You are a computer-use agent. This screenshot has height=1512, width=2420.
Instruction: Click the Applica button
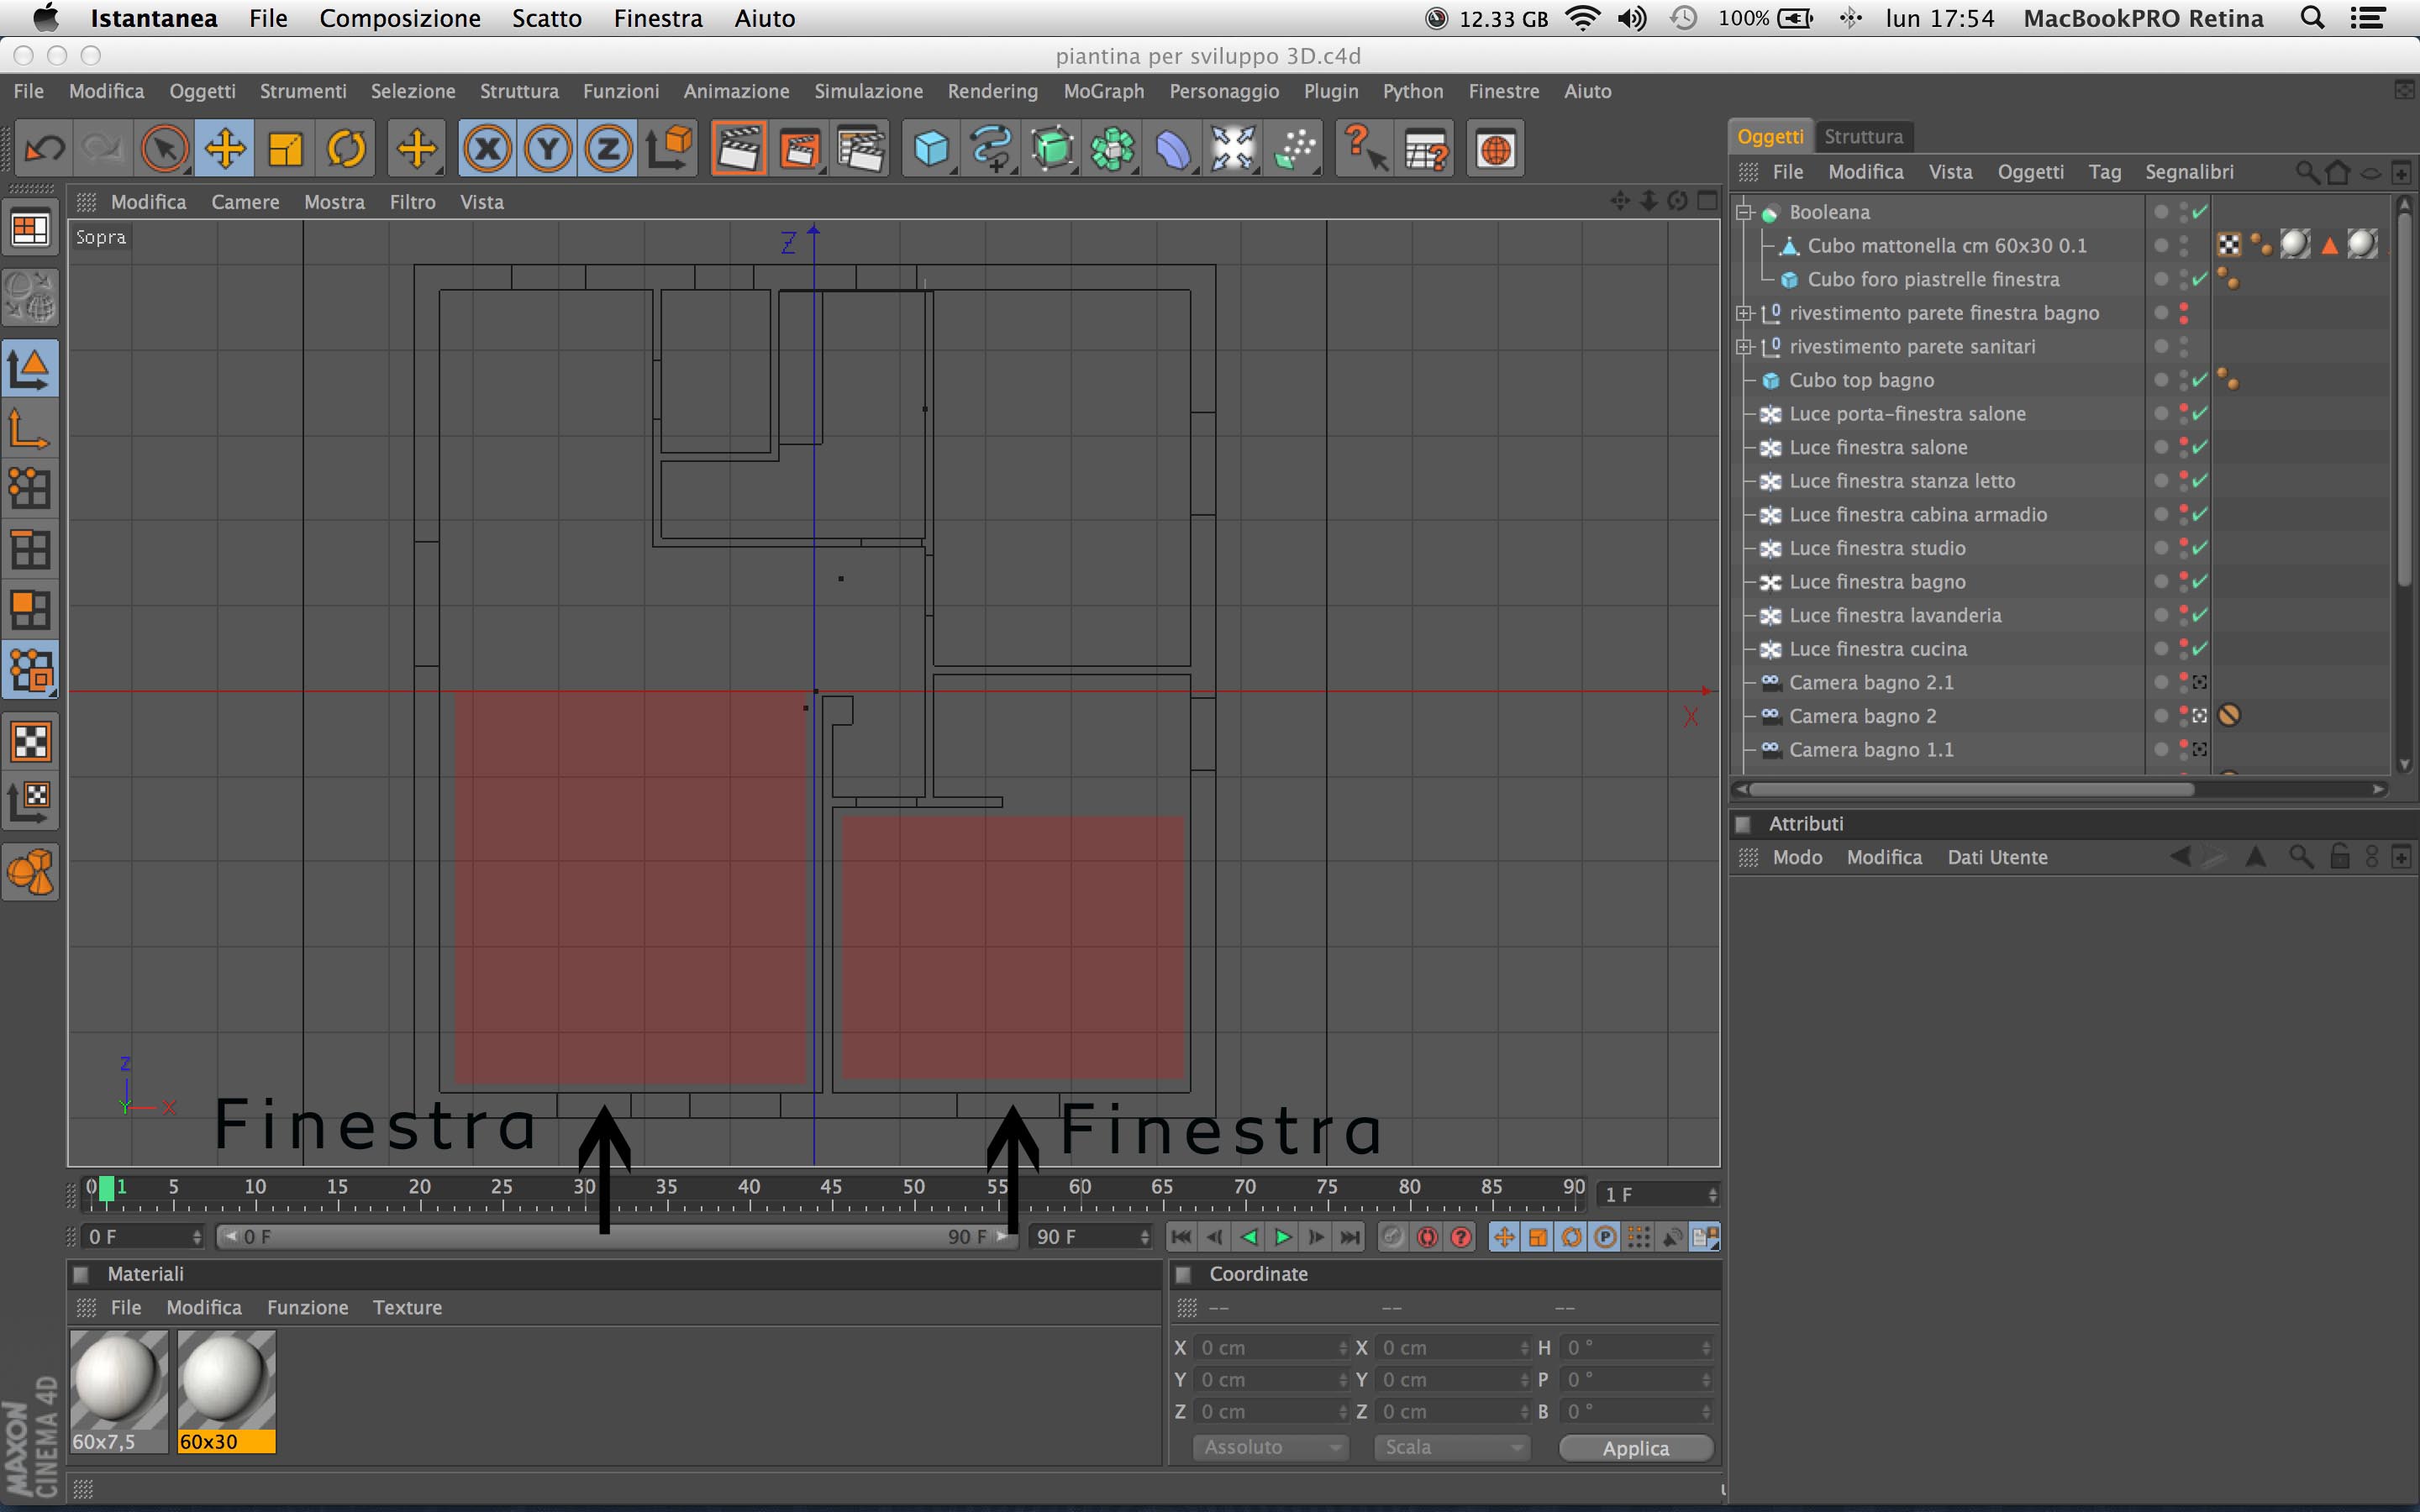[1635, 1447]
